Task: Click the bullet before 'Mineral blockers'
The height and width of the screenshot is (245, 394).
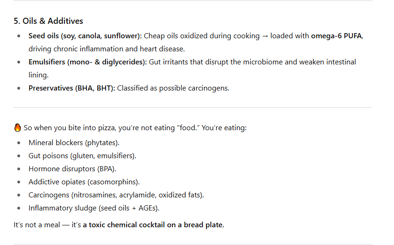Action: point(19,143)
